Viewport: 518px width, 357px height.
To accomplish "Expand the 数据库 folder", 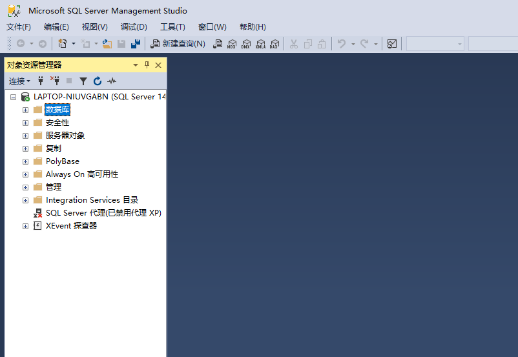I will 25,110.
